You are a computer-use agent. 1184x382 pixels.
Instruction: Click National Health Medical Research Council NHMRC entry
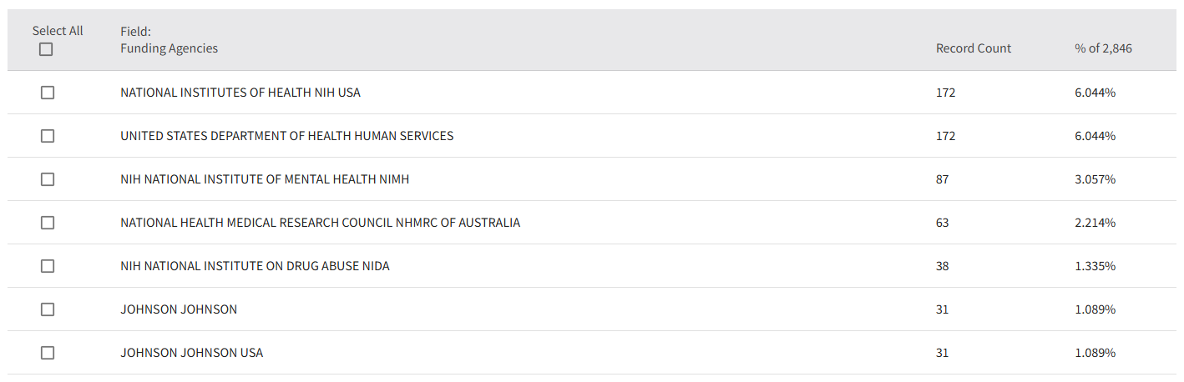point(320,223)
